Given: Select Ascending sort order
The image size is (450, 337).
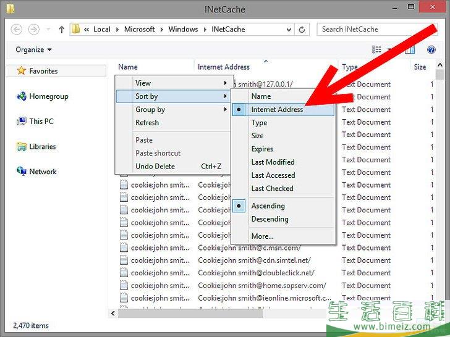Looking at the screenshot, I should pyautogui.click(x=283, y=206).
